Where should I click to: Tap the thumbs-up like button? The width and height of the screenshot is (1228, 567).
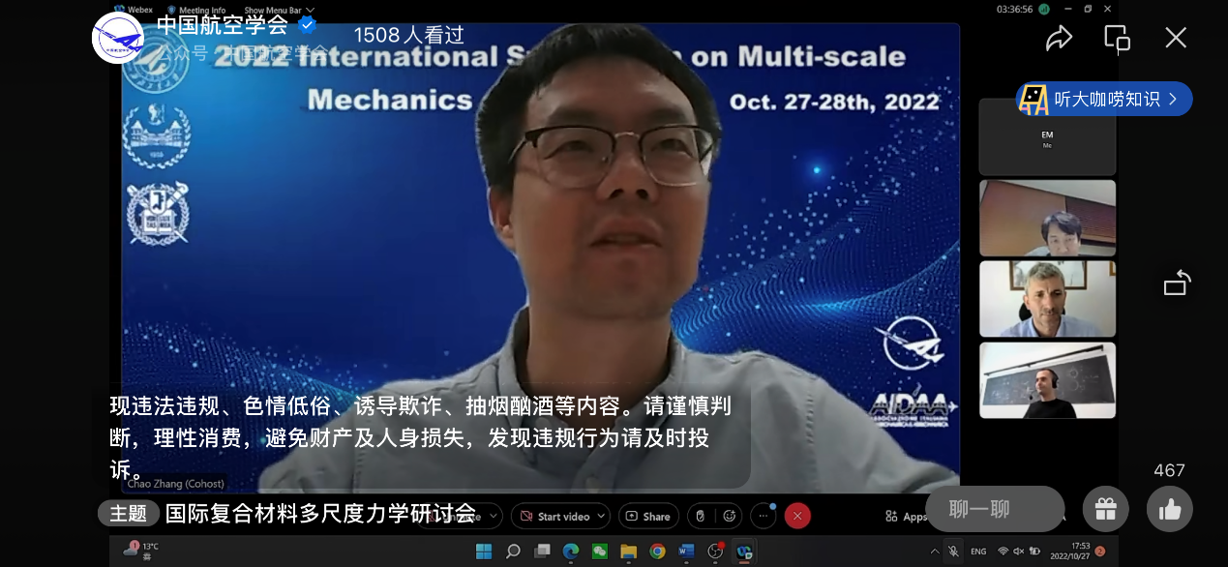point(1169,509)
